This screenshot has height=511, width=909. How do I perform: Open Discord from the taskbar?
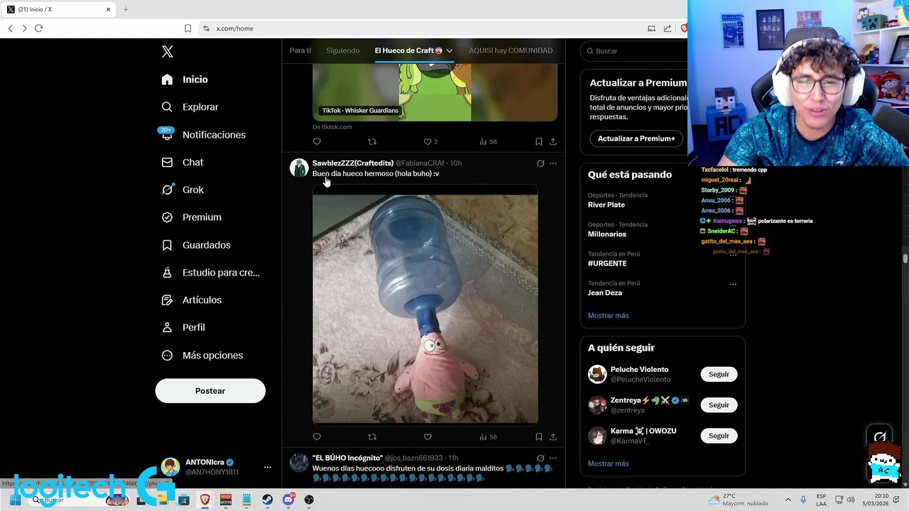click(x=288, y=500)
